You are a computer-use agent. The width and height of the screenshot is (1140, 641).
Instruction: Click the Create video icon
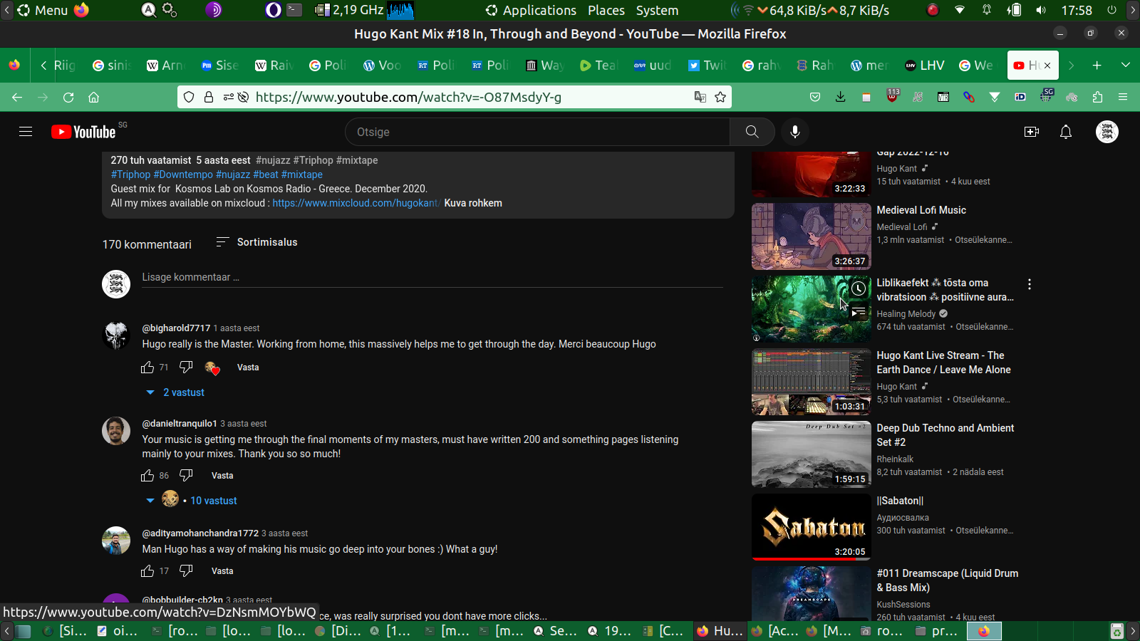1031,132
